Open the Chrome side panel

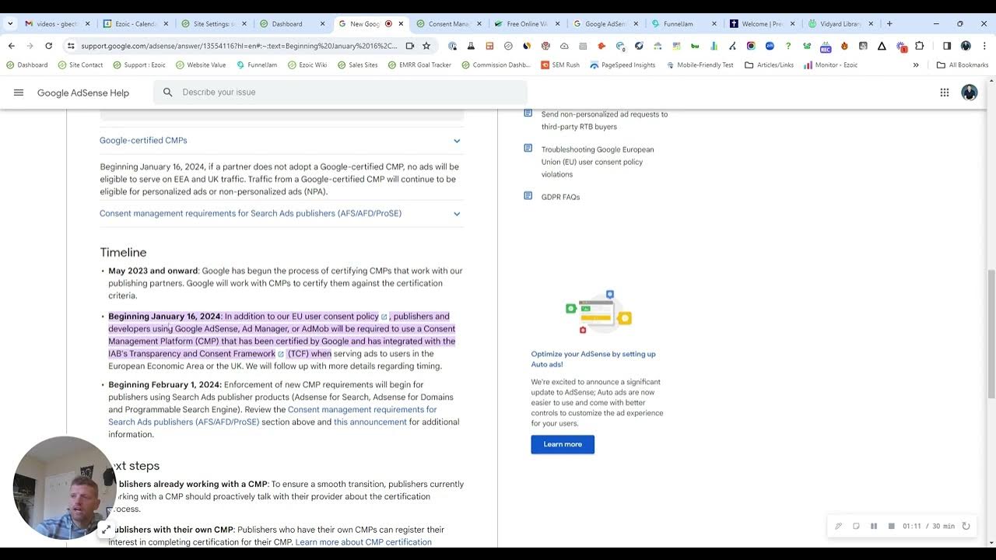point(947,46)
